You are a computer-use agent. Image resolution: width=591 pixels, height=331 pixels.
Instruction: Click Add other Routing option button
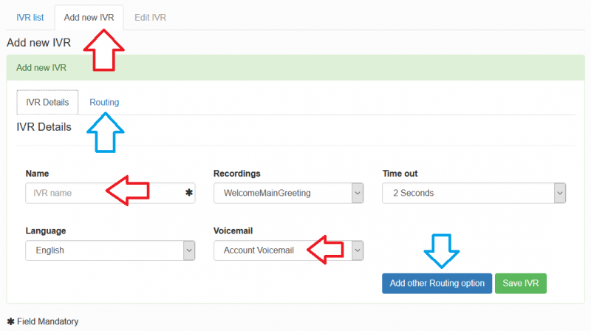coord(437,283)
